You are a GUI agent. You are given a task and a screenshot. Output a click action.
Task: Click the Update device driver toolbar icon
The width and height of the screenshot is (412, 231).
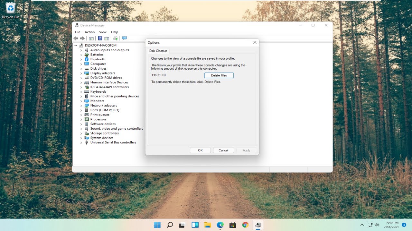coord(115,38)
